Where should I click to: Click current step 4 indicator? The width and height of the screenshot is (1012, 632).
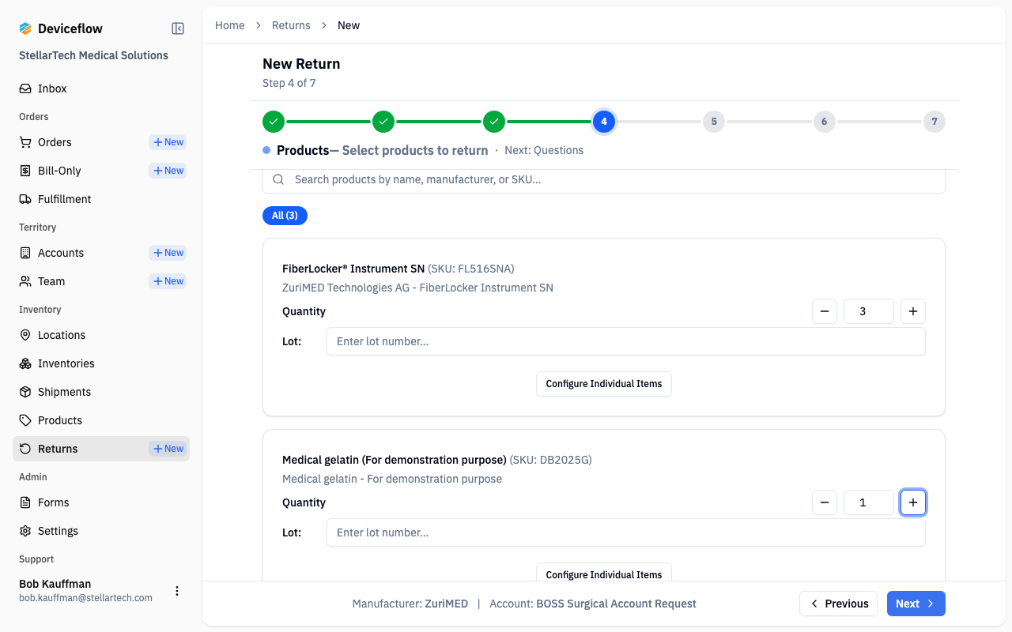pyautogui.click(x=604, y=122)
